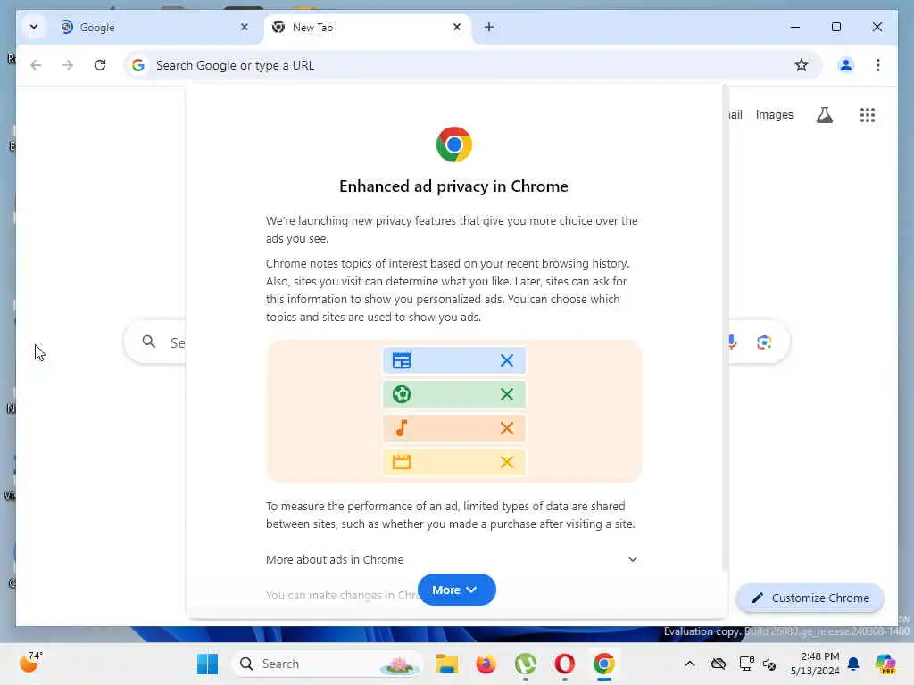The width and height of the screenshot is (914, 685).
Task: Close the New Tab tab
Action: [457, 27]
